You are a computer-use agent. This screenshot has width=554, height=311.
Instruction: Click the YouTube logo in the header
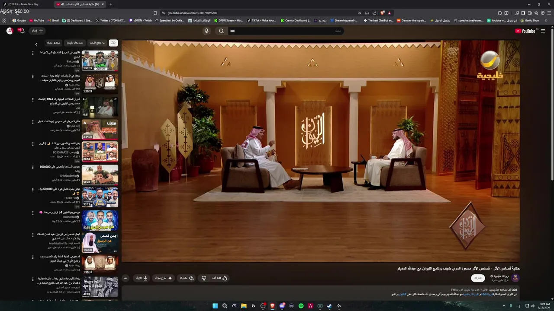525,31
